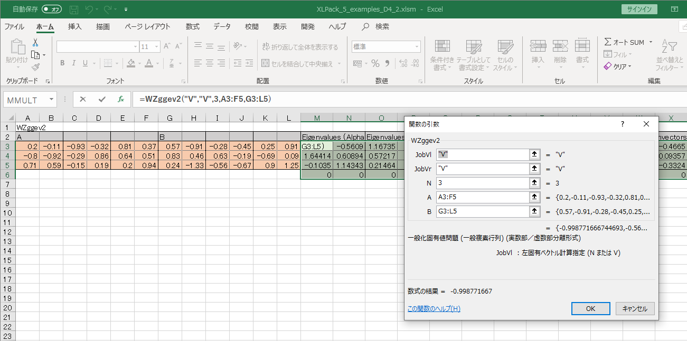The height and width of the screenshot is (341, 687).
Task: Click the collapse-dialog arrow beside JobVl field
Action: pos(534,155)
